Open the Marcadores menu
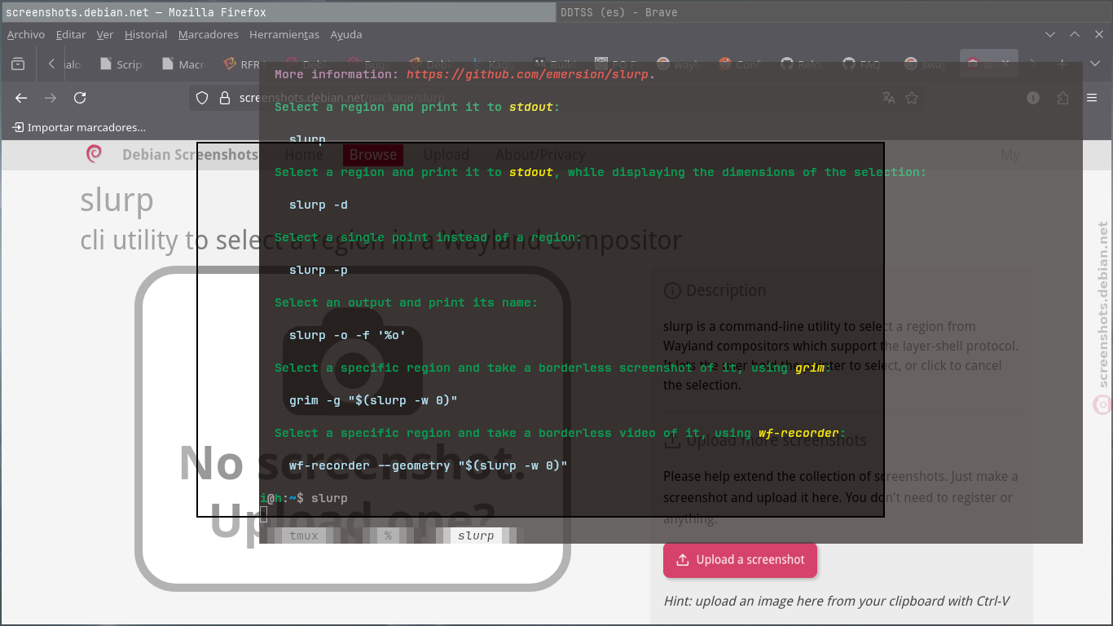 coord(209,34)
